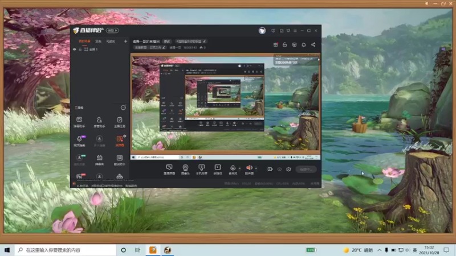Add phone screen casting source
Image resolution: width=456 pixels, height=256 pixels.
click(x=201, y=169)
